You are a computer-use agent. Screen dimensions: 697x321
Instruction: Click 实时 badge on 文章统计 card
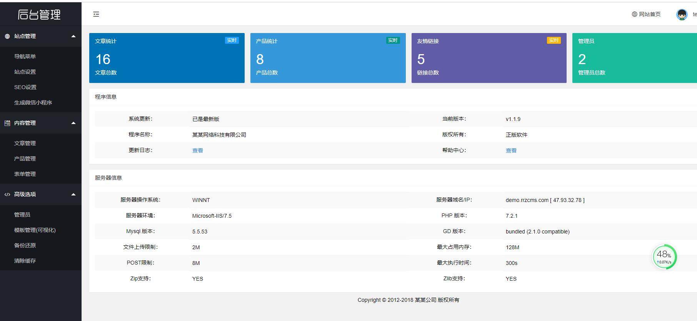232,40
